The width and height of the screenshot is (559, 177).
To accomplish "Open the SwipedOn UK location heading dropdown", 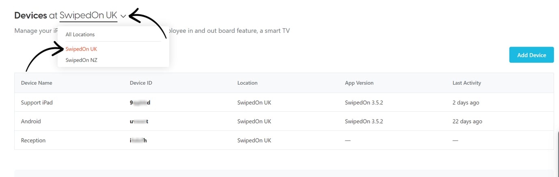I will 88,16.
